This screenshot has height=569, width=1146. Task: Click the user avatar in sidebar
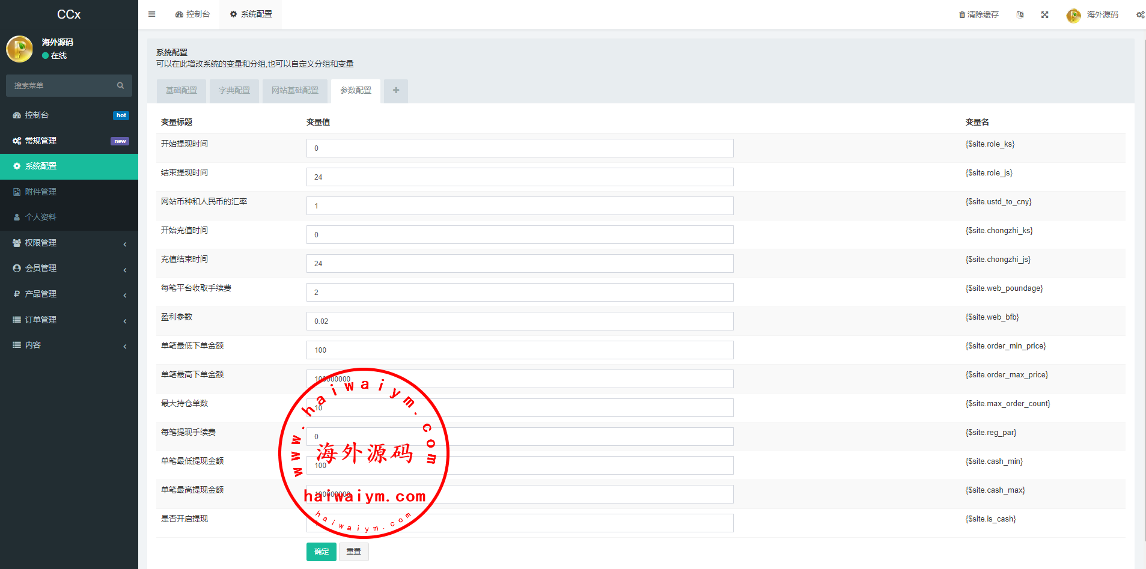[x=19, y=49]
